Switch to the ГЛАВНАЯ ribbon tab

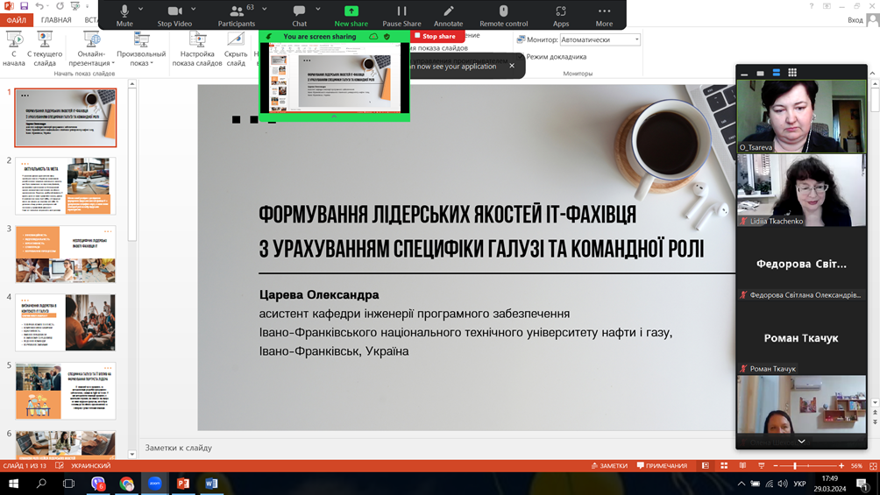56,20
